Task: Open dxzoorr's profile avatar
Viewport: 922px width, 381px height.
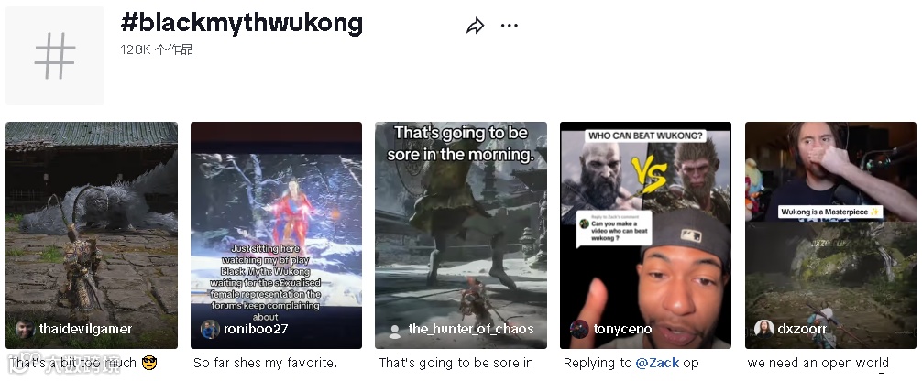Action: (763, 330)
